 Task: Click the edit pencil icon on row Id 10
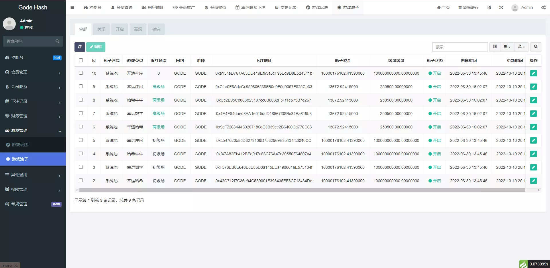[533, 73]
